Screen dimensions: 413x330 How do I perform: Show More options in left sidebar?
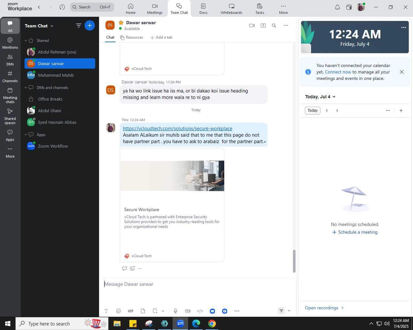coord(10,152)
